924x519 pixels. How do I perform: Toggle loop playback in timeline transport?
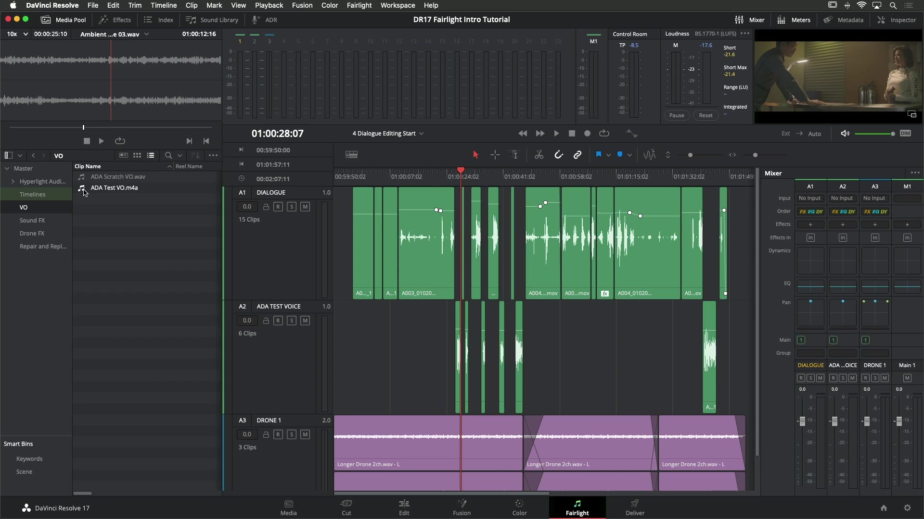604,134
